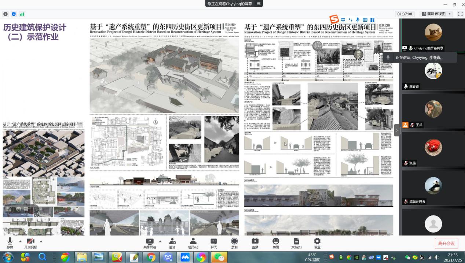
Task: Expand video options arrow beside 开启视频
Action: pos(41,241)
